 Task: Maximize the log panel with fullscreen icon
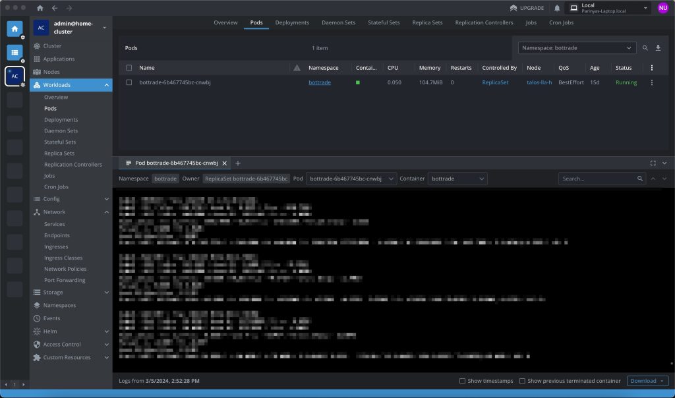[653, 163]
